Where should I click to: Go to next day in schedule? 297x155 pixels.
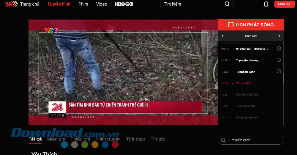coord(279,36)
